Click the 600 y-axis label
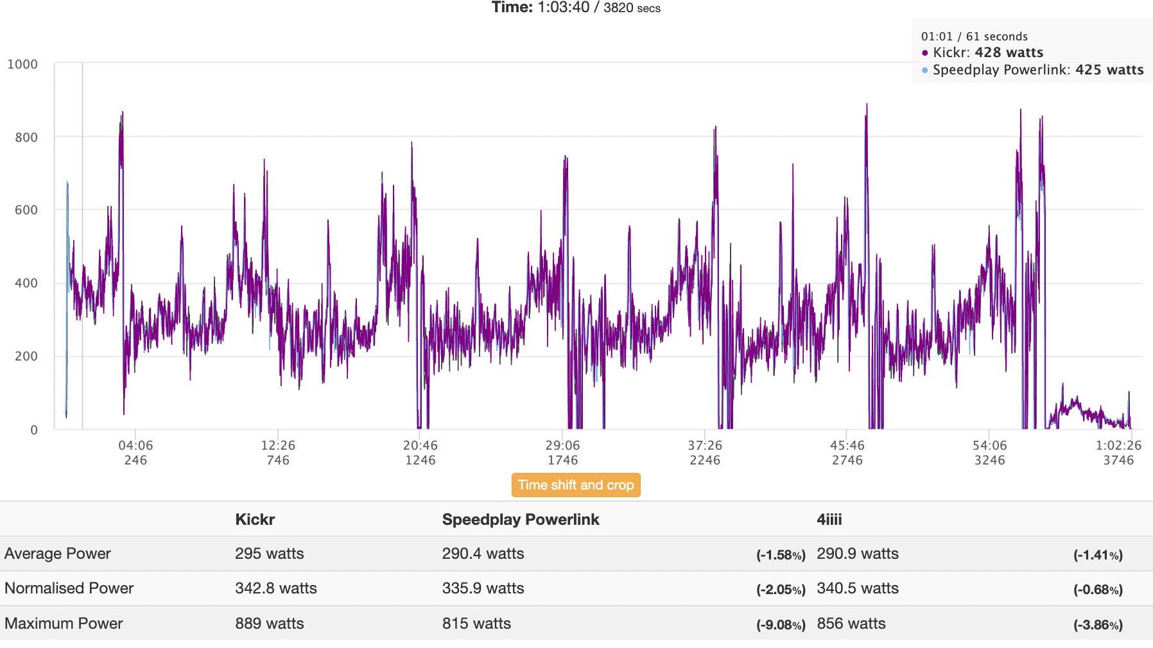 point(26,210)
